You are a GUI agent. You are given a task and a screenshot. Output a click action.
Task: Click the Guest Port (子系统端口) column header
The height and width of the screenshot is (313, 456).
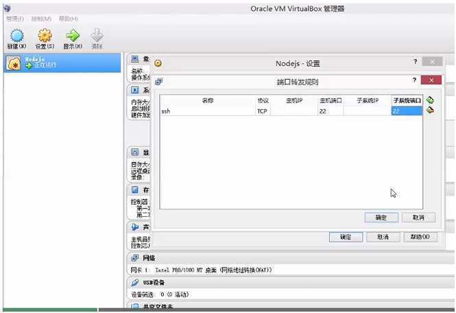(407, 100)
